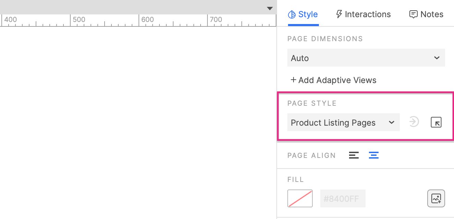Switch to the Interactions tab

pyautogui.click(x=363, y=14)
